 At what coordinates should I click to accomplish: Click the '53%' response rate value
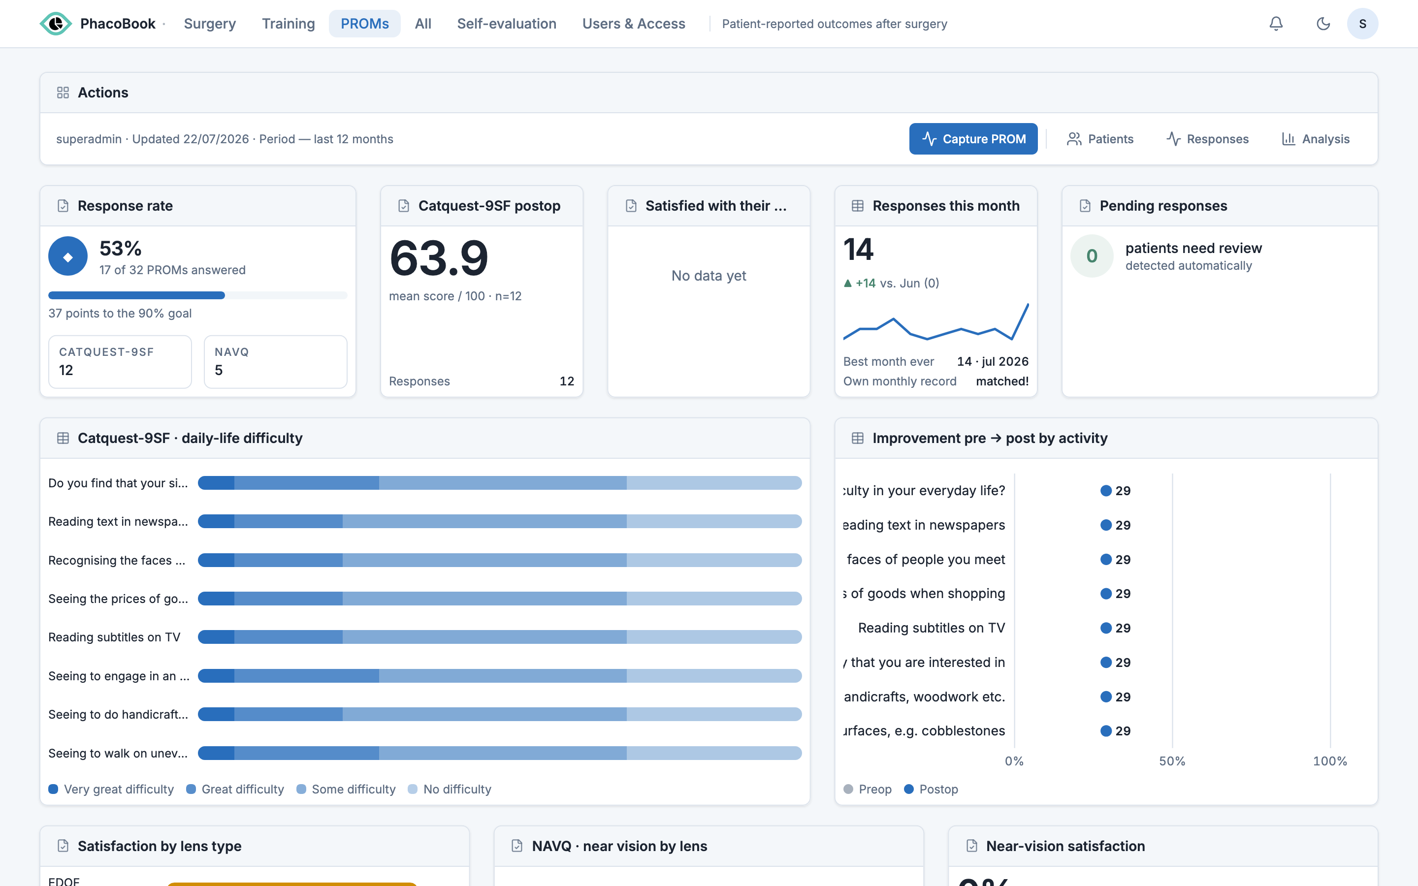121,249
